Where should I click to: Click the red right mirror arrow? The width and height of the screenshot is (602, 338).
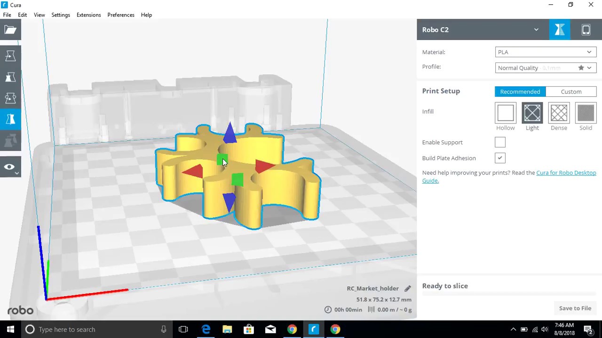[265, 165]
